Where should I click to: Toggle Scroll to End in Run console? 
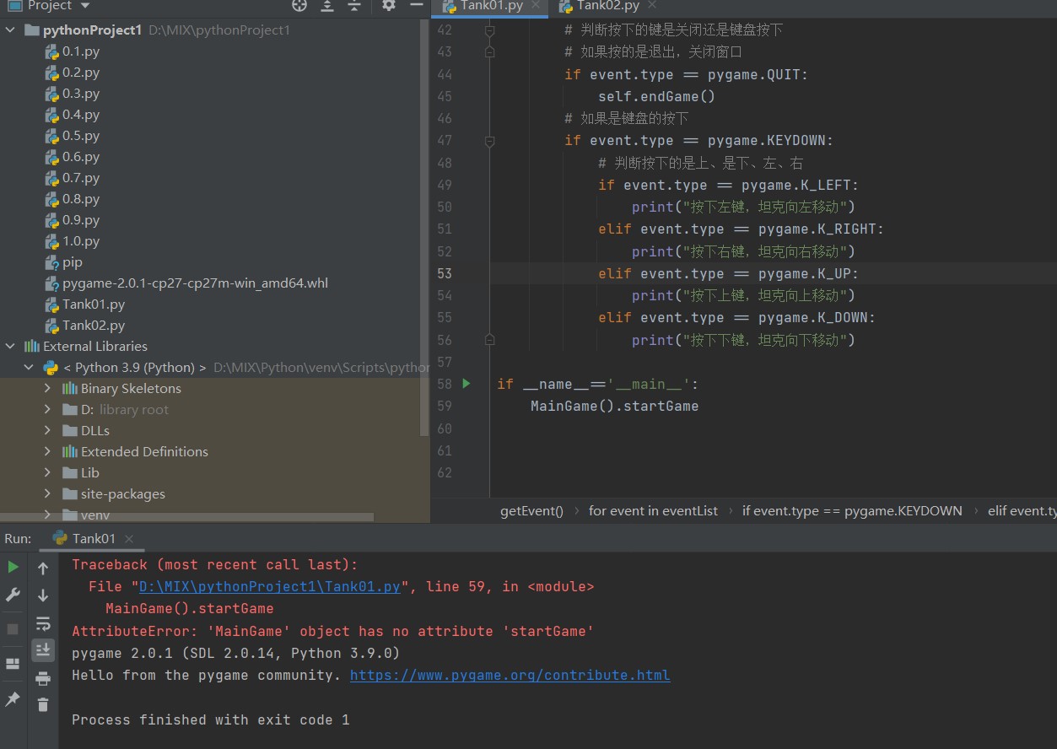tap(43, 650)
